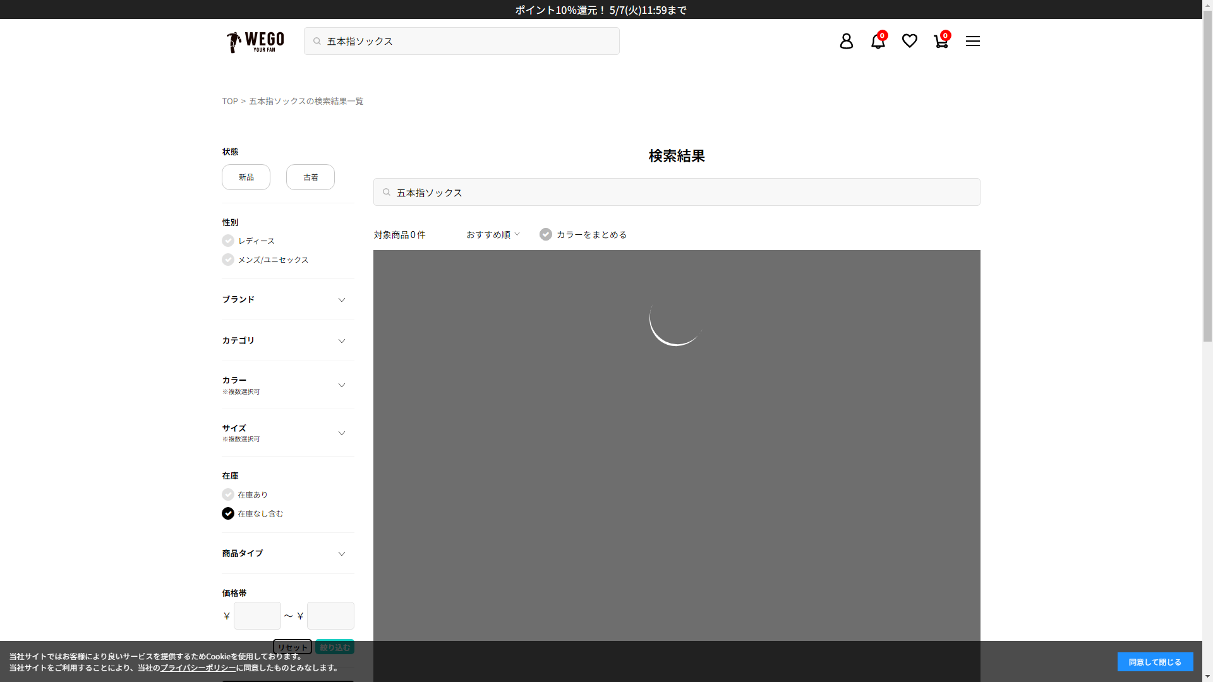The image size is (1213, 682).
Task: Click the results search box magnifier icon
Action: click(x=387, y=192)
